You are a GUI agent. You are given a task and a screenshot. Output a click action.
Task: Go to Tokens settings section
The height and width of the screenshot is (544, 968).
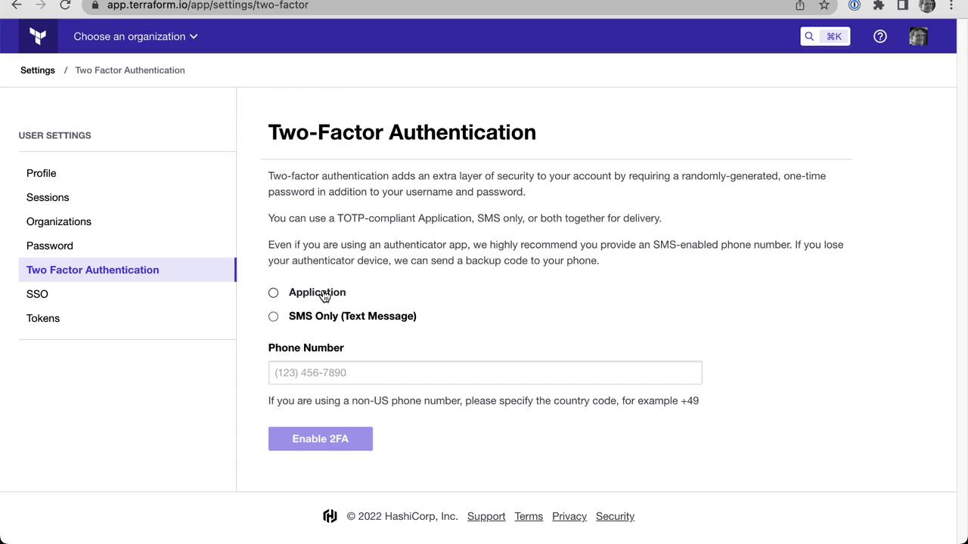pyautogui.click(x=43, y=318)
